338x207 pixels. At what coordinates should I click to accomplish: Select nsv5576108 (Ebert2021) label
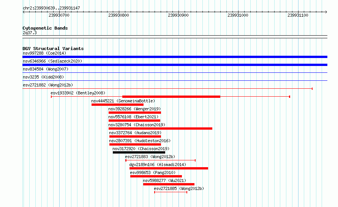coord(133,117)
